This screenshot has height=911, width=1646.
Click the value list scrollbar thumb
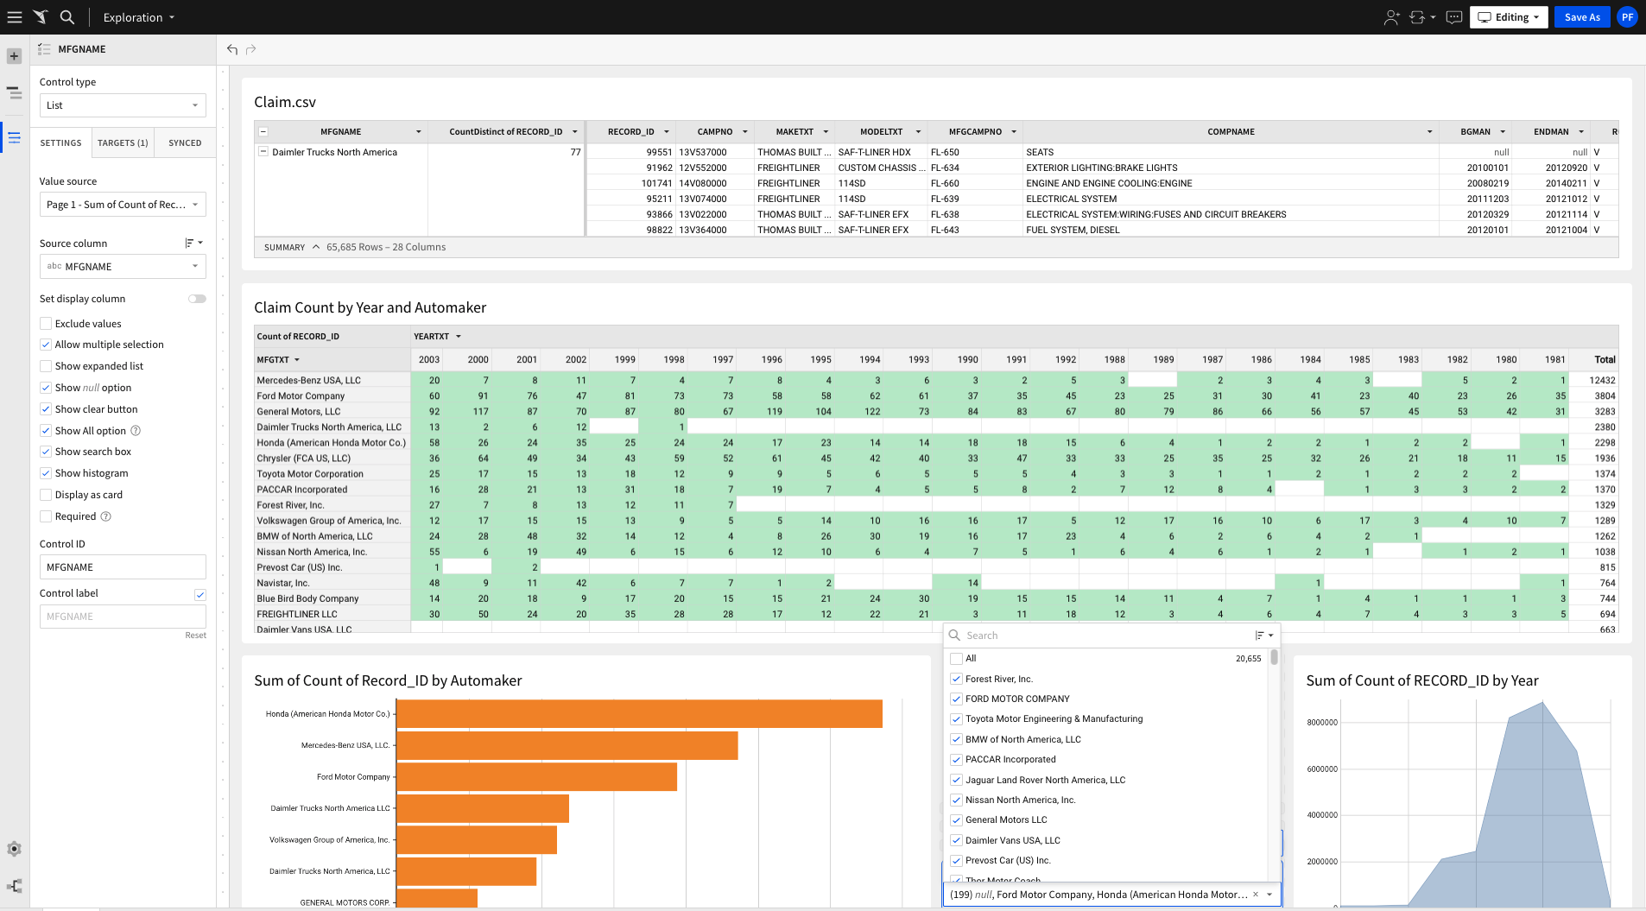1274,658
